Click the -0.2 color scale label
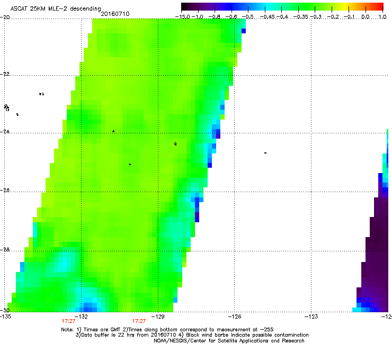 point(333,17)
